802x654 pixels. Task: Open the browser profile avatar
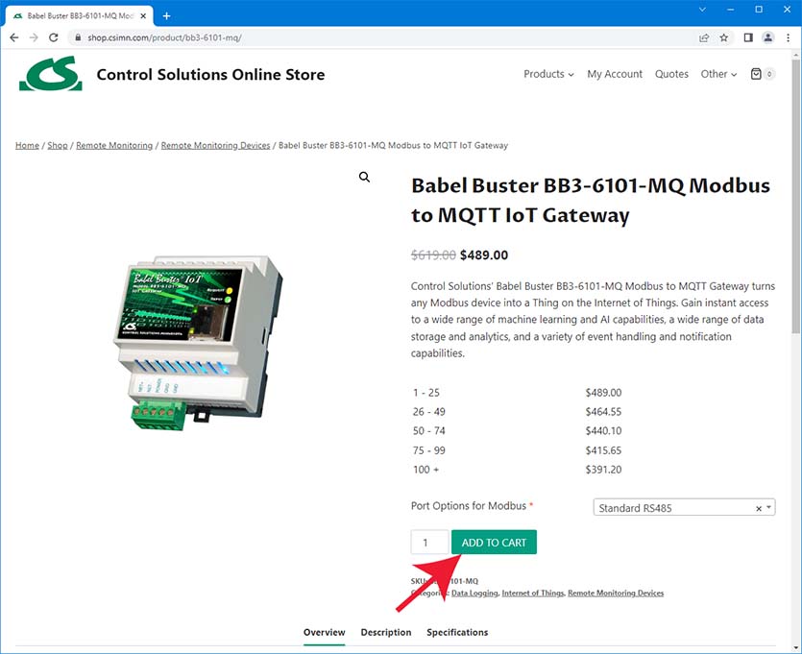coord(767,37)
